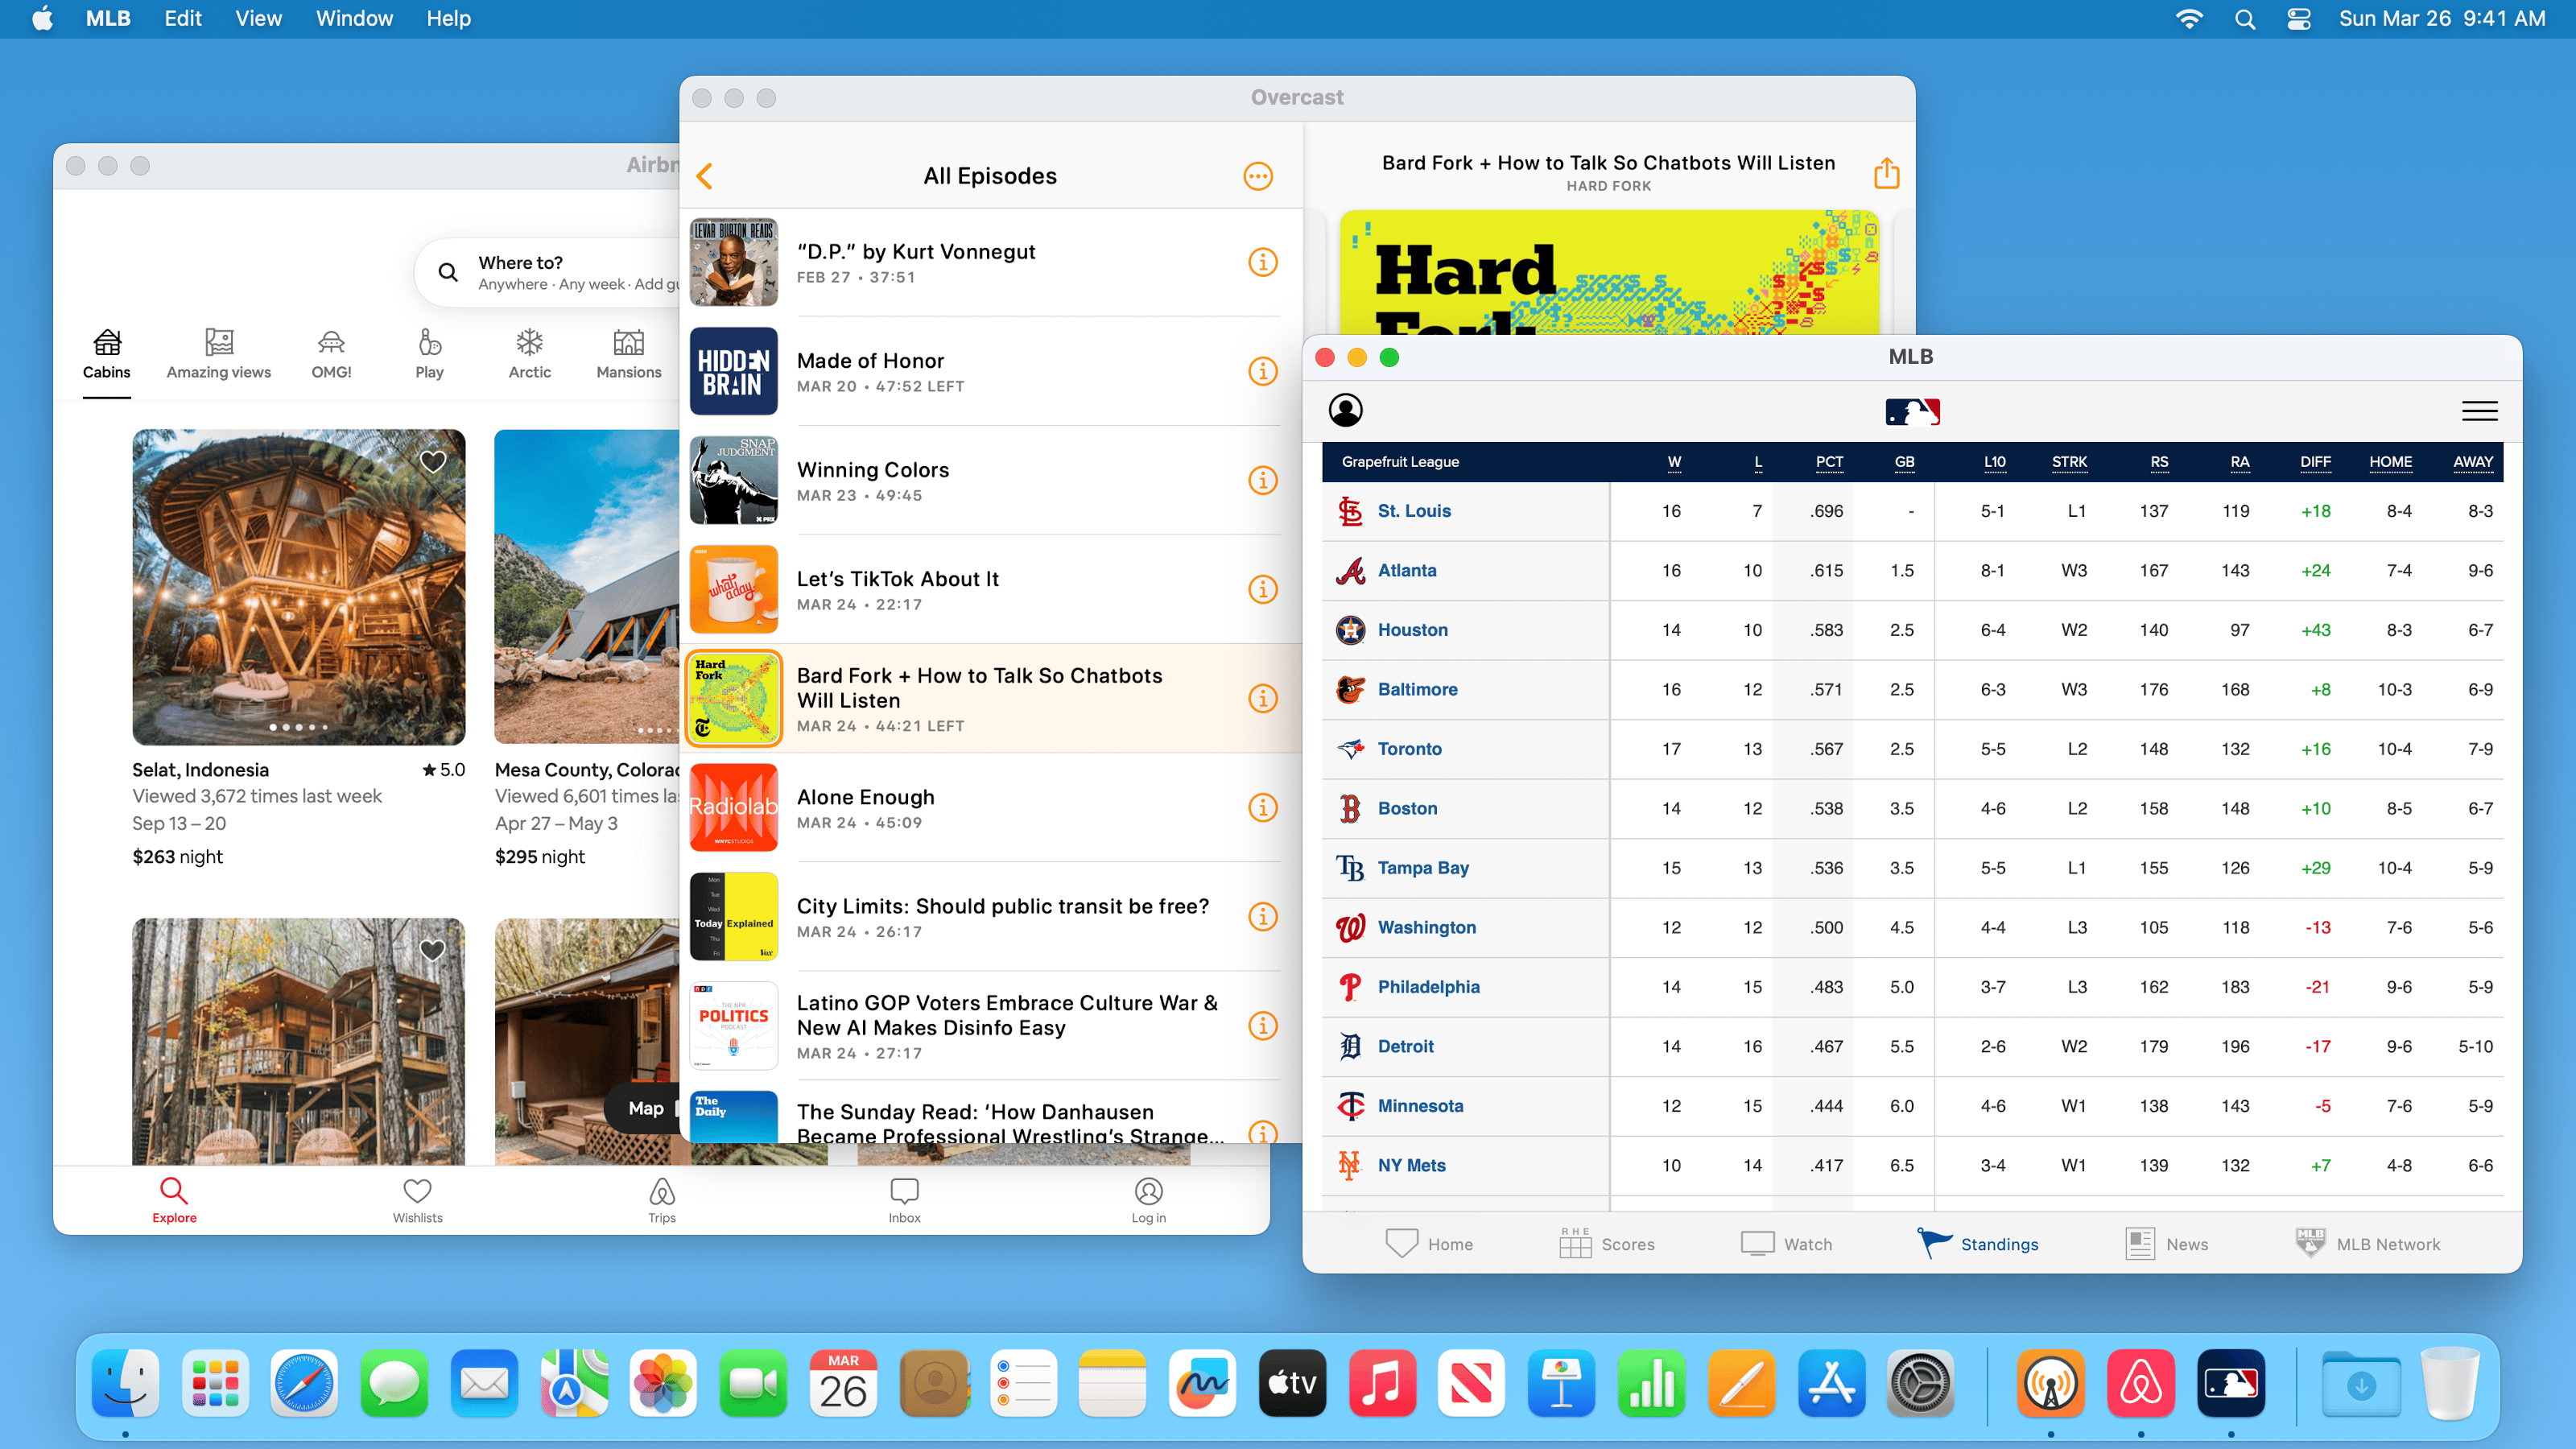Go back using Overcast's orange chevron

704,176
